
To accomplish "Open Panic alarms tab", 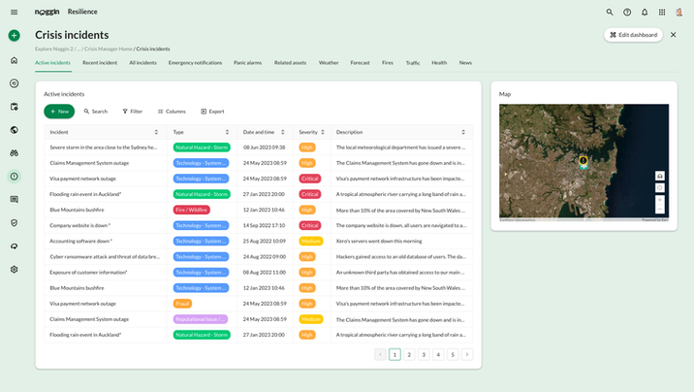I will [248, 63].
